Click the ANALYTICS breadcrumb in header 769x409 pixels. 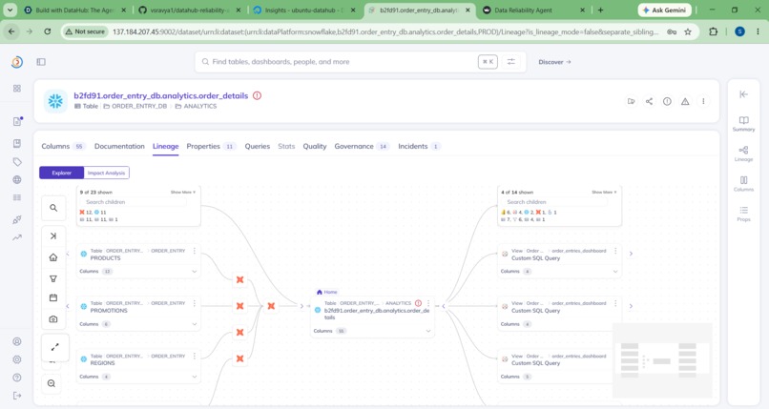pos(196,106)
